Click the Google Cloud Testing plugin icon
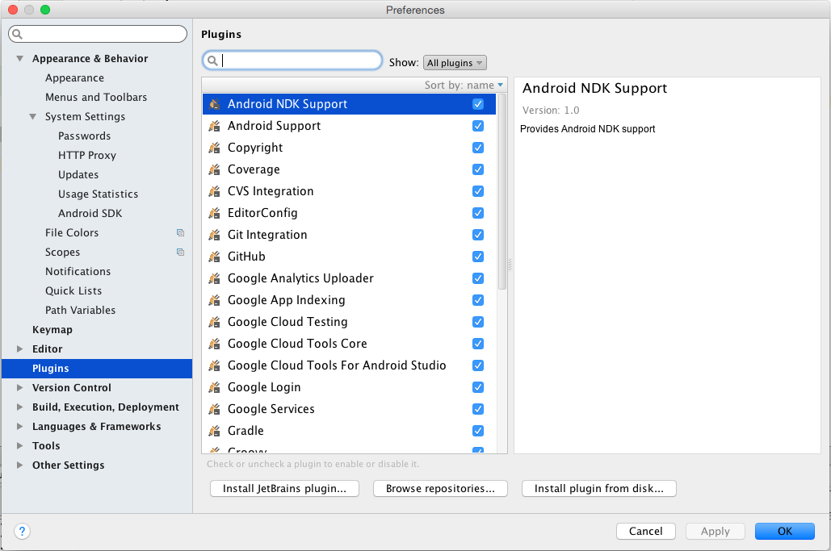The image size is (831, 551). (214, 322)
